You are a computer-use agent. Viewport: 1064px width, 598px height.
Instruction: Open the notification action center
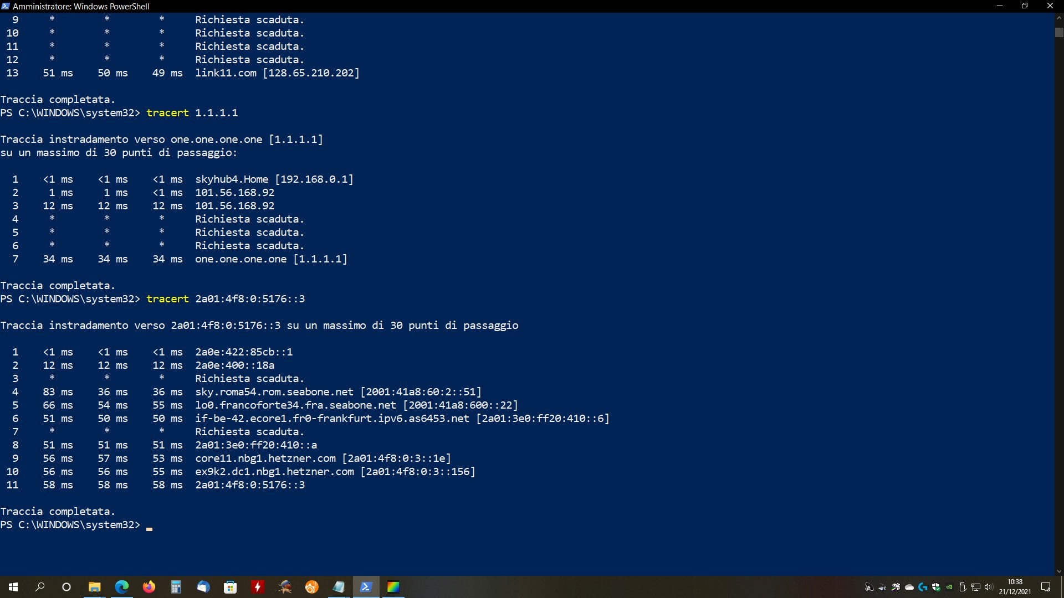coord(1046,587)
